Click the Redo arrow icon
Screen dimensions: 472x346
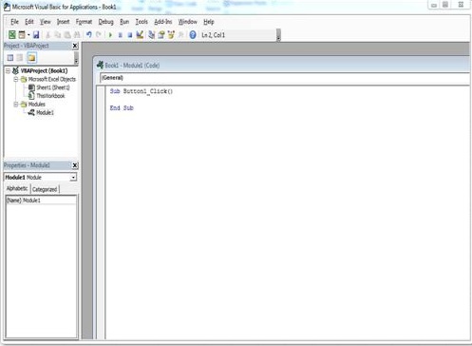pyautogui.click(x=99, y=34)
